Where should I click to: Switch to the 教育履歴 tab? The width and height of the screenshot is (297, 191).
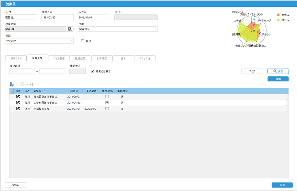tap(102, 58)
